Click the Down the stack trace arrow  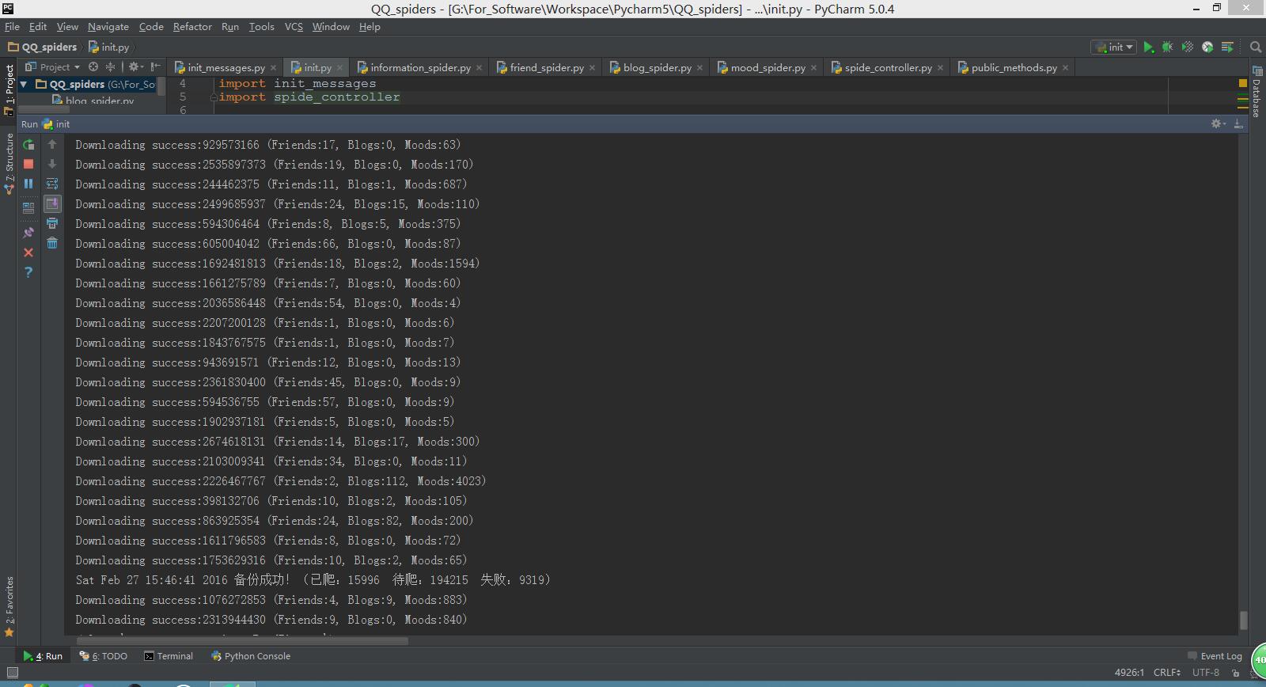pos(52,164)
